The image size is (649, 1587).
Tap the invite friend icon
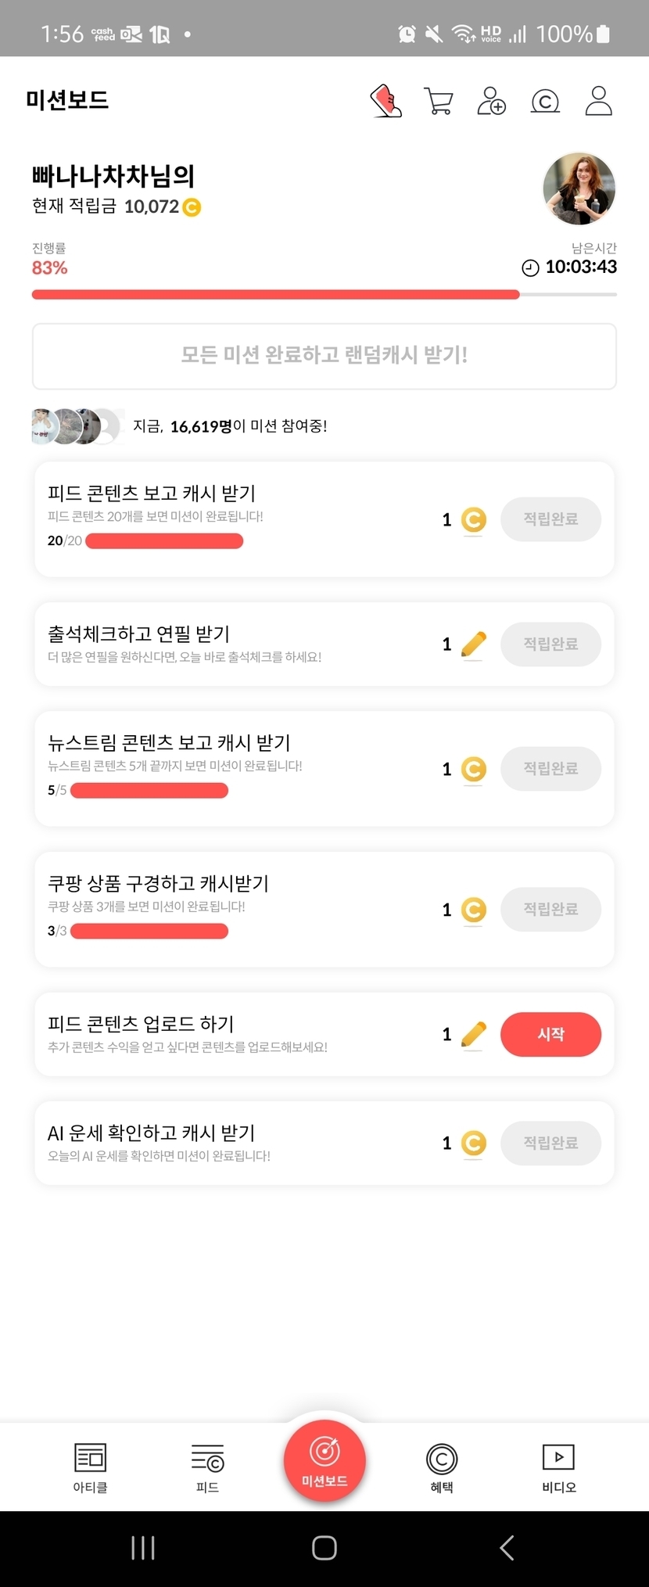(491, 101)
